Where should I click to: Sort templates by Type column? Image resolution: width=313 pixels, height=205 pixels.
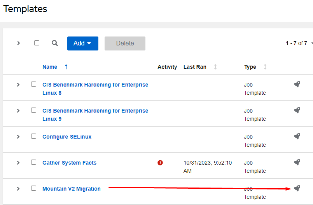[x=265, y=67]
